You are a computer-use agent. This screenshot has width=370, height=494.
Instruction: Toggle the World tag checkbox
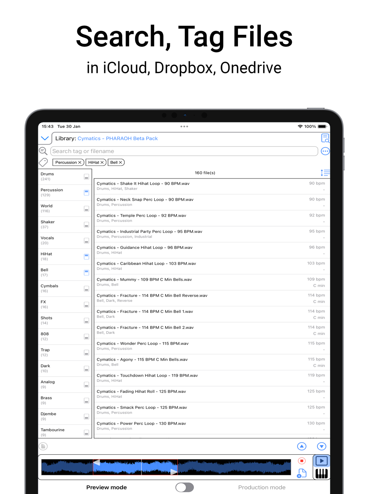coord(86,208)
